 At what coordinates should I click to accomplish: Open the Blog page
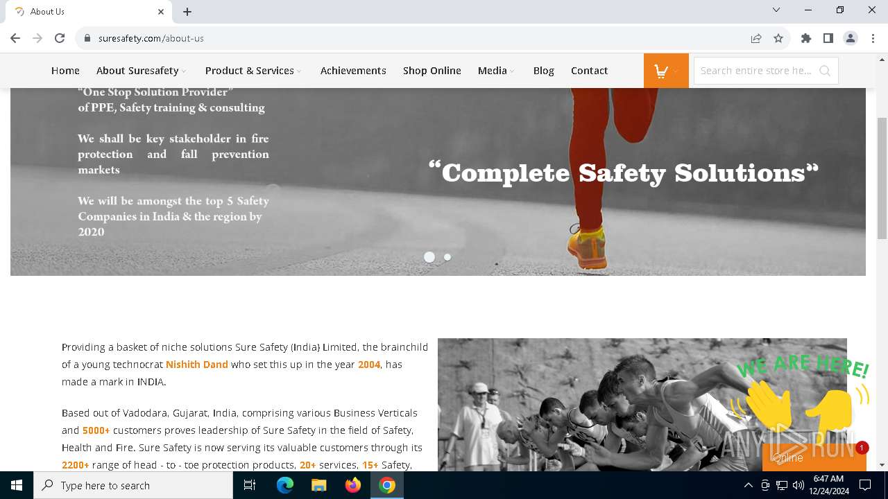[x=544, y=71]
